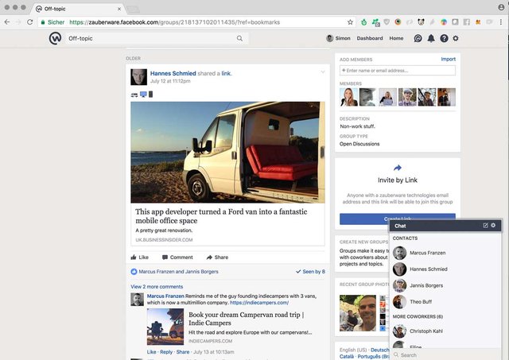Open the notifications bell
Image resolution: width=509 pixels, height=360 pixels.
point(431,38)
